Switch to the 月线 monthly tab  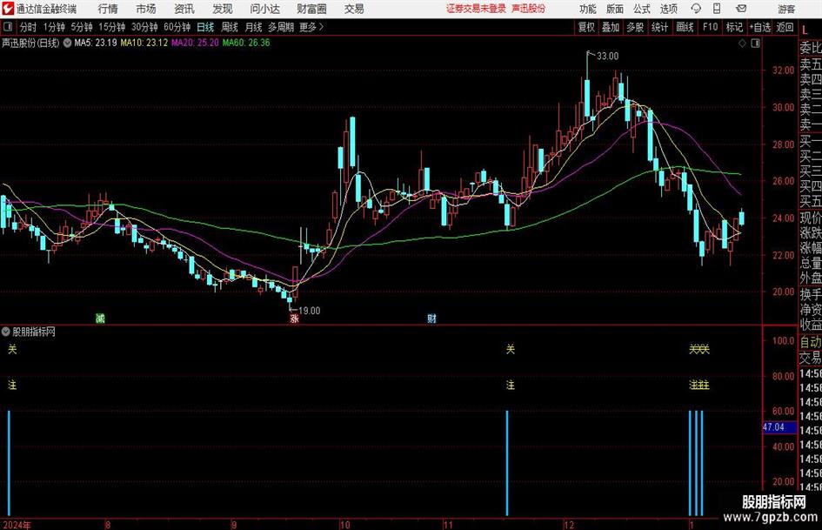coord(253,27)
